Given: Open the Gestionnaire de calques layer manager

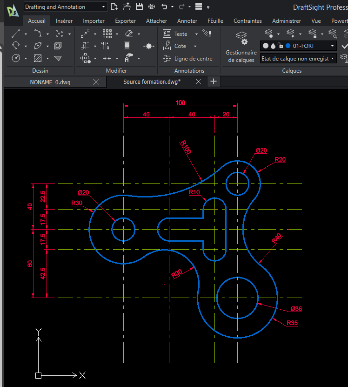Looking at the screenshot, I should pos(241,47).
